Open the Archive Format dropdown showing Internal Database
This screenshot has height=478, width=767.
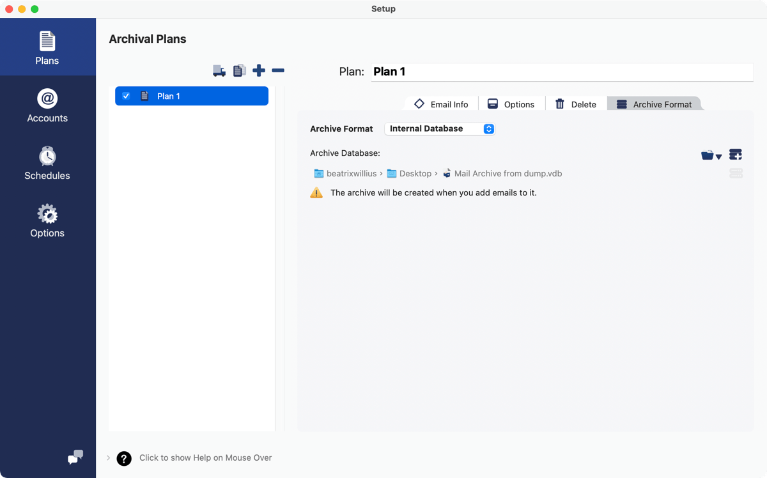(440, 128)
